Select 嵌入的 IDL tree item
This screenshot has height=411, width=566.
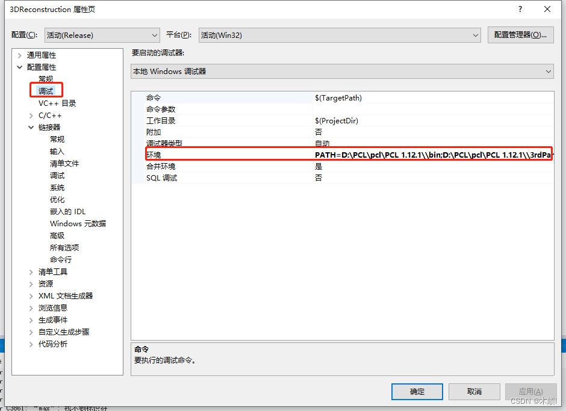tap(68, 211)
